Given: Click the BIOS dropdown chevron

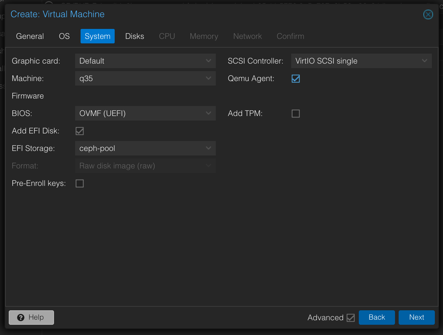Looking at the screenshot, I should click(208, 113).
